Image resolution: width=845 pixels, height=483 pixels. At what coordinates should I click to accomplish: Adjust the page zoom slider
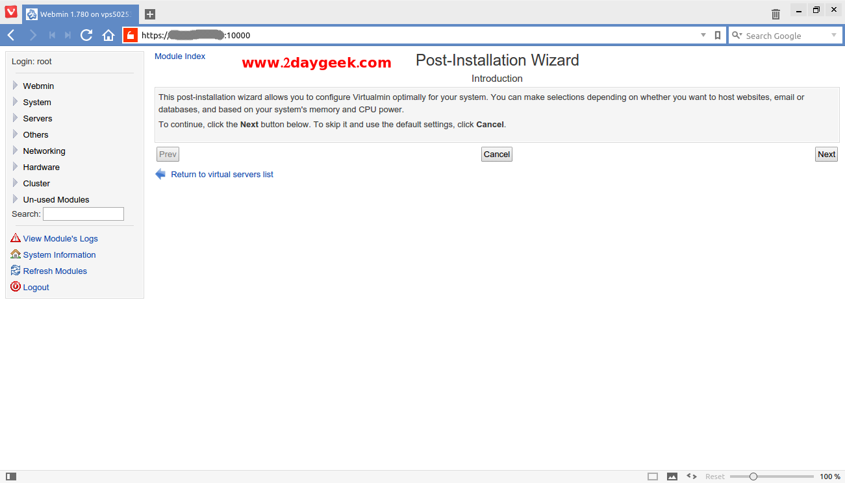771,477
